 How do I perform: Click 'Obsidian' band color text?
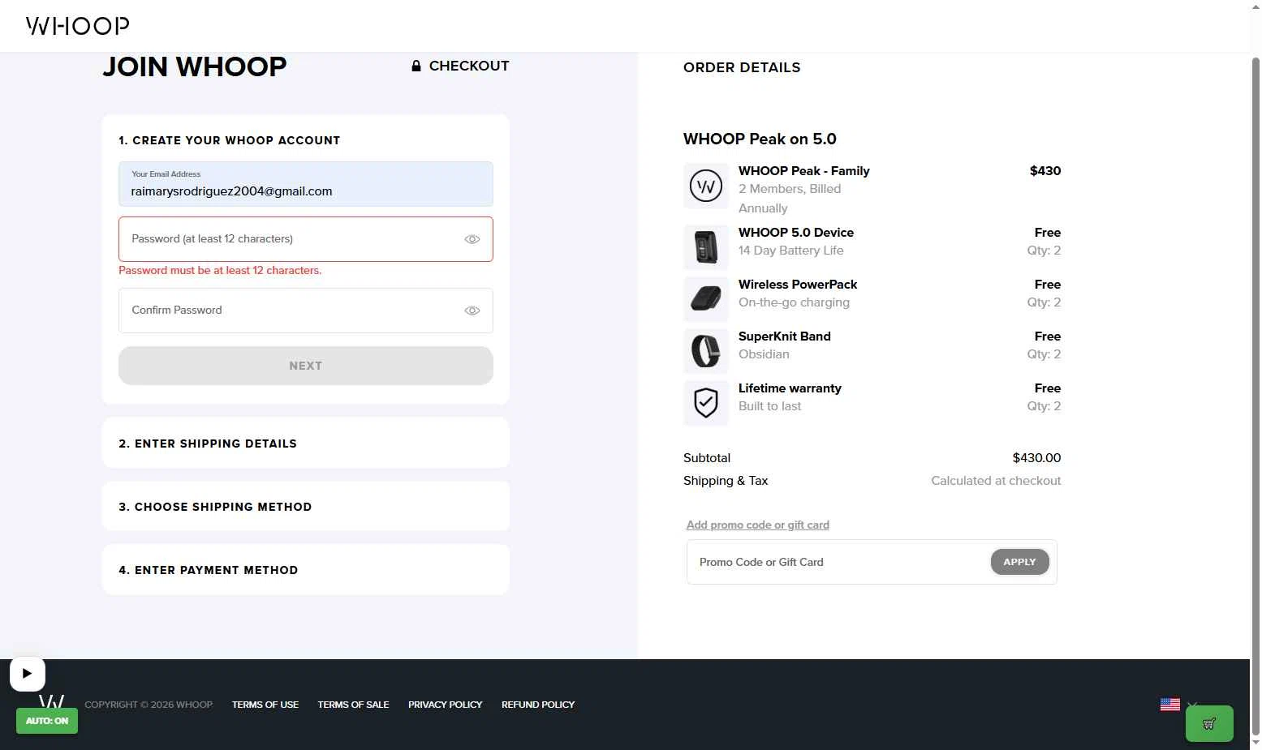764,354
